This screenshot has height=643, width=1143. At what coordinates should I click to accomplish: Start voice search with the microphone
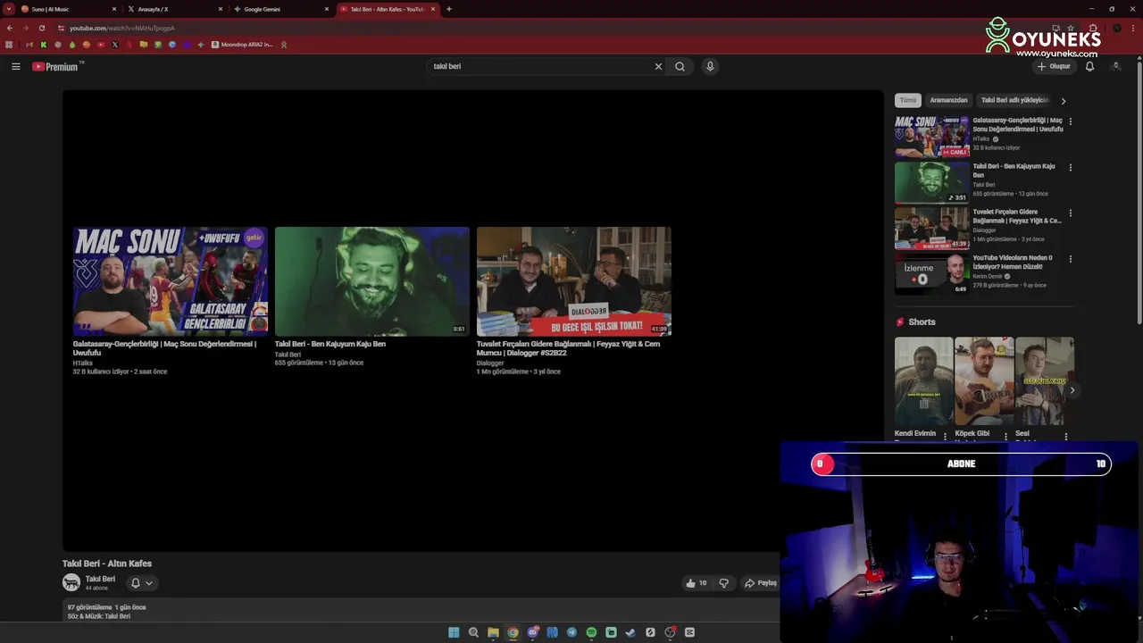[710, 66]
